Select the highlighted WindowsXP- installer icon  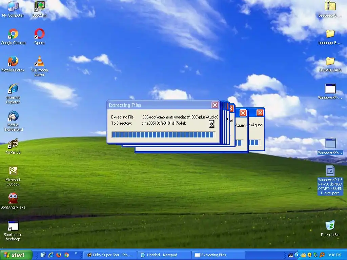(x=330, y=147)
